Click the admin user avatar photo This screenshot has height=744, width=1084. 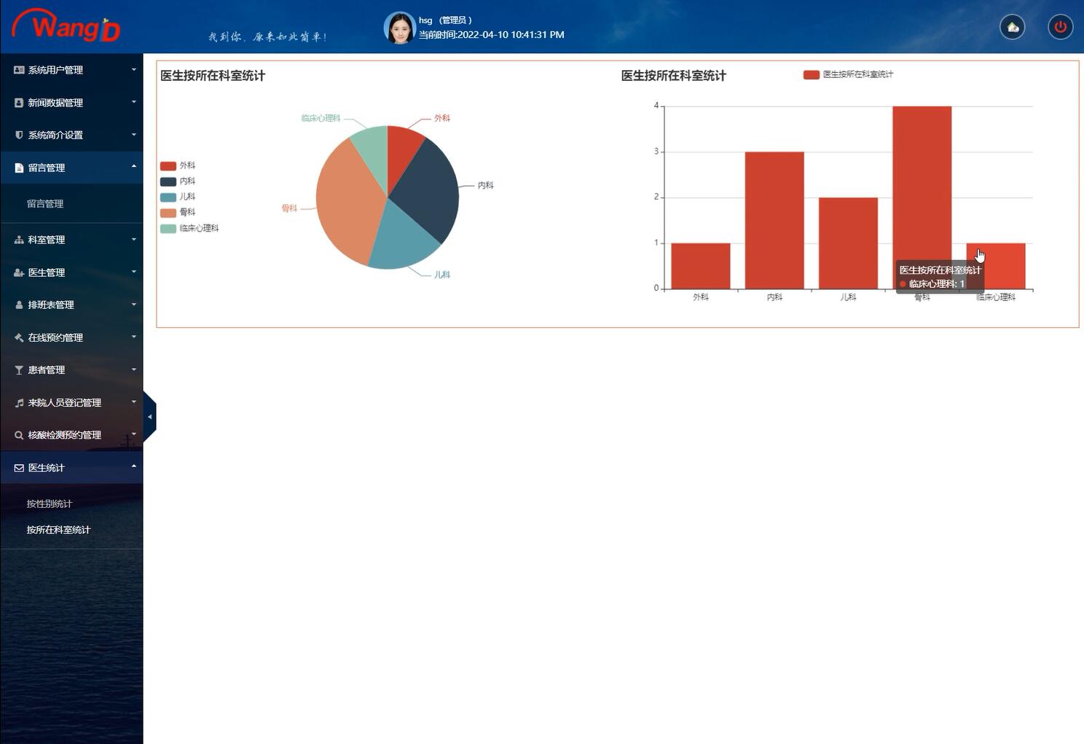[x=399, y=28]
